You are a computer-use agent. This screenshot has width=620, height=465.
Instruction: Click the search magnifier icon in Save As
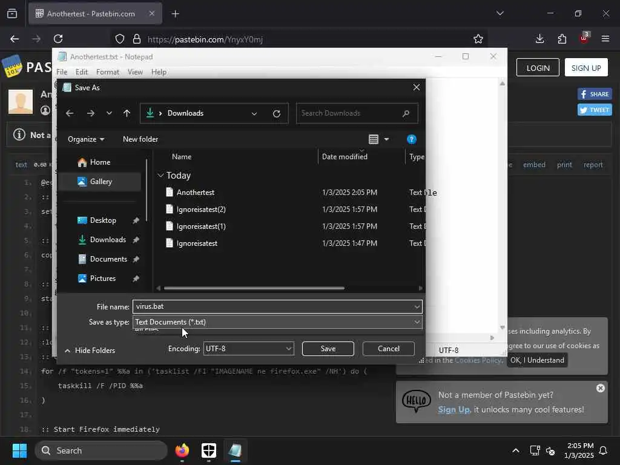(406, 113)
